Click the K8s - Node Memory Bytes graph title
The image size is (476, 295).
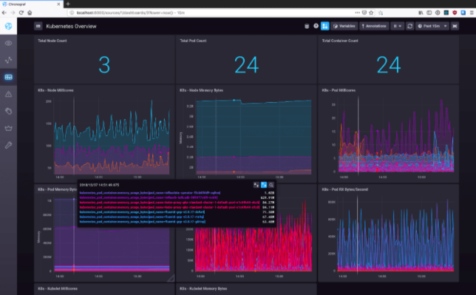tap(201, 90)
